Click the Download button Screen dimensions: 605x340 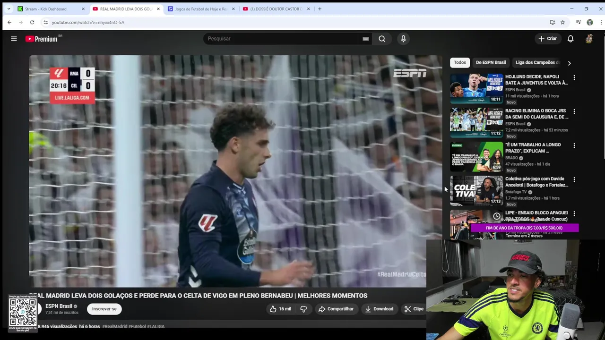(x=379, y=309)
